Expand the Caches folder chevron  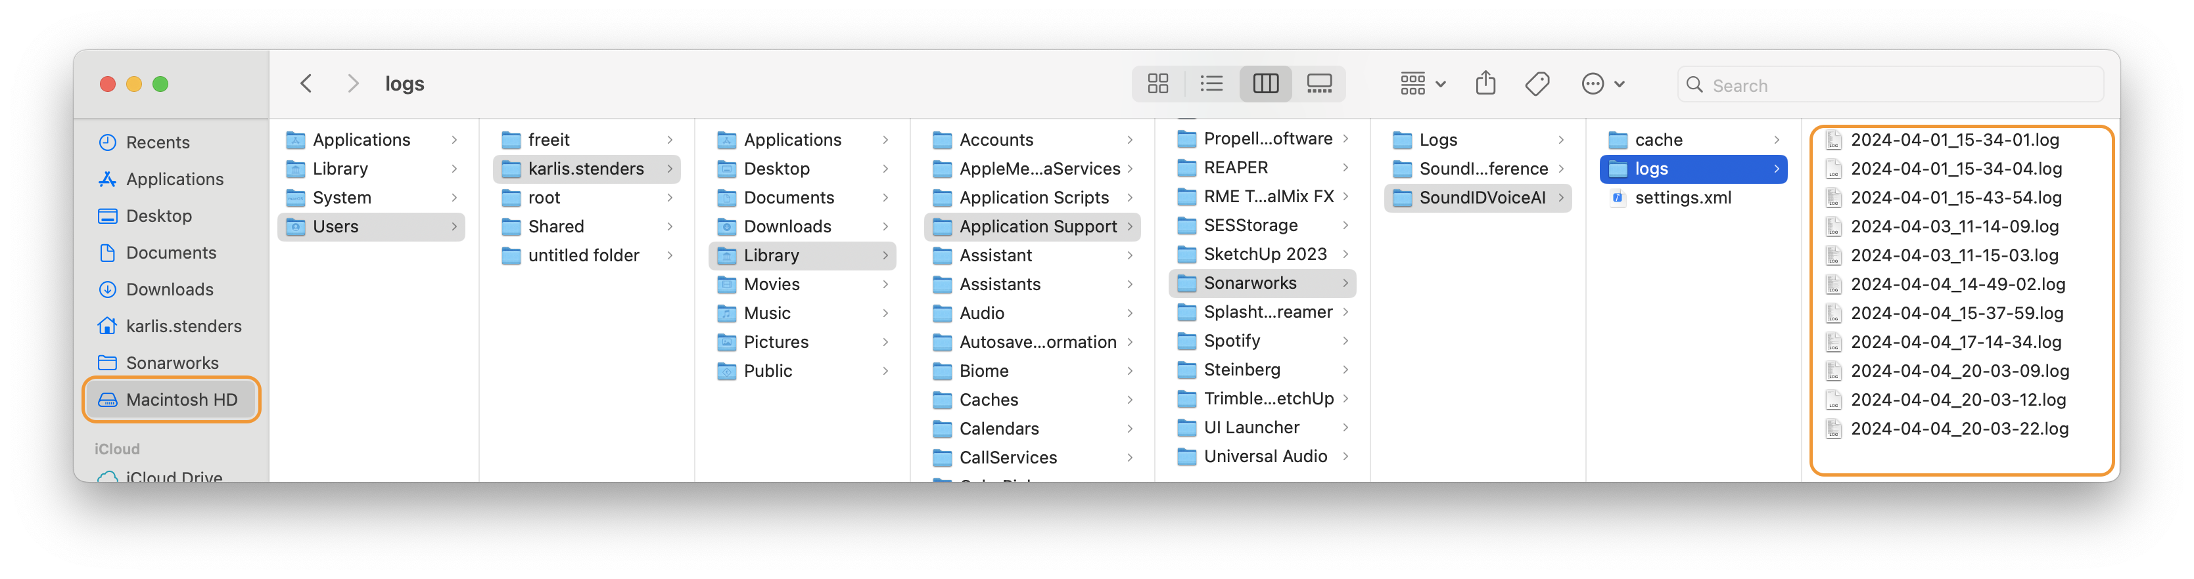tap(1129, 400)
